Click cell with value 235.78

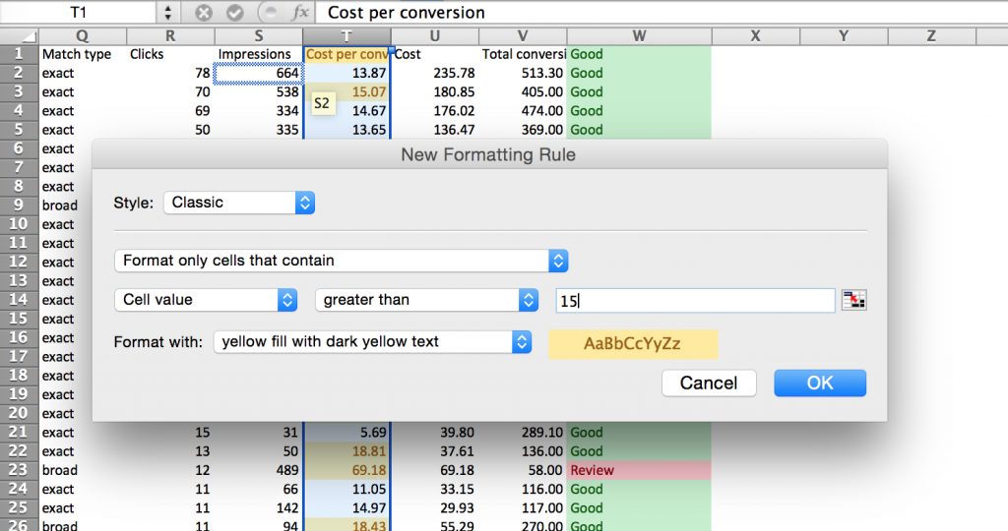(435, 73)
